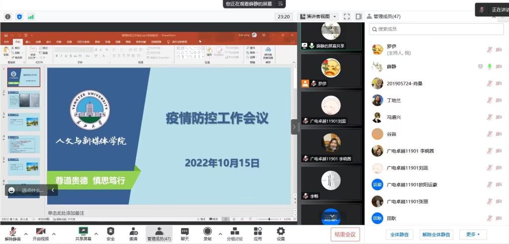Click the network signal strength icon
509x244 pixels.
31,16
